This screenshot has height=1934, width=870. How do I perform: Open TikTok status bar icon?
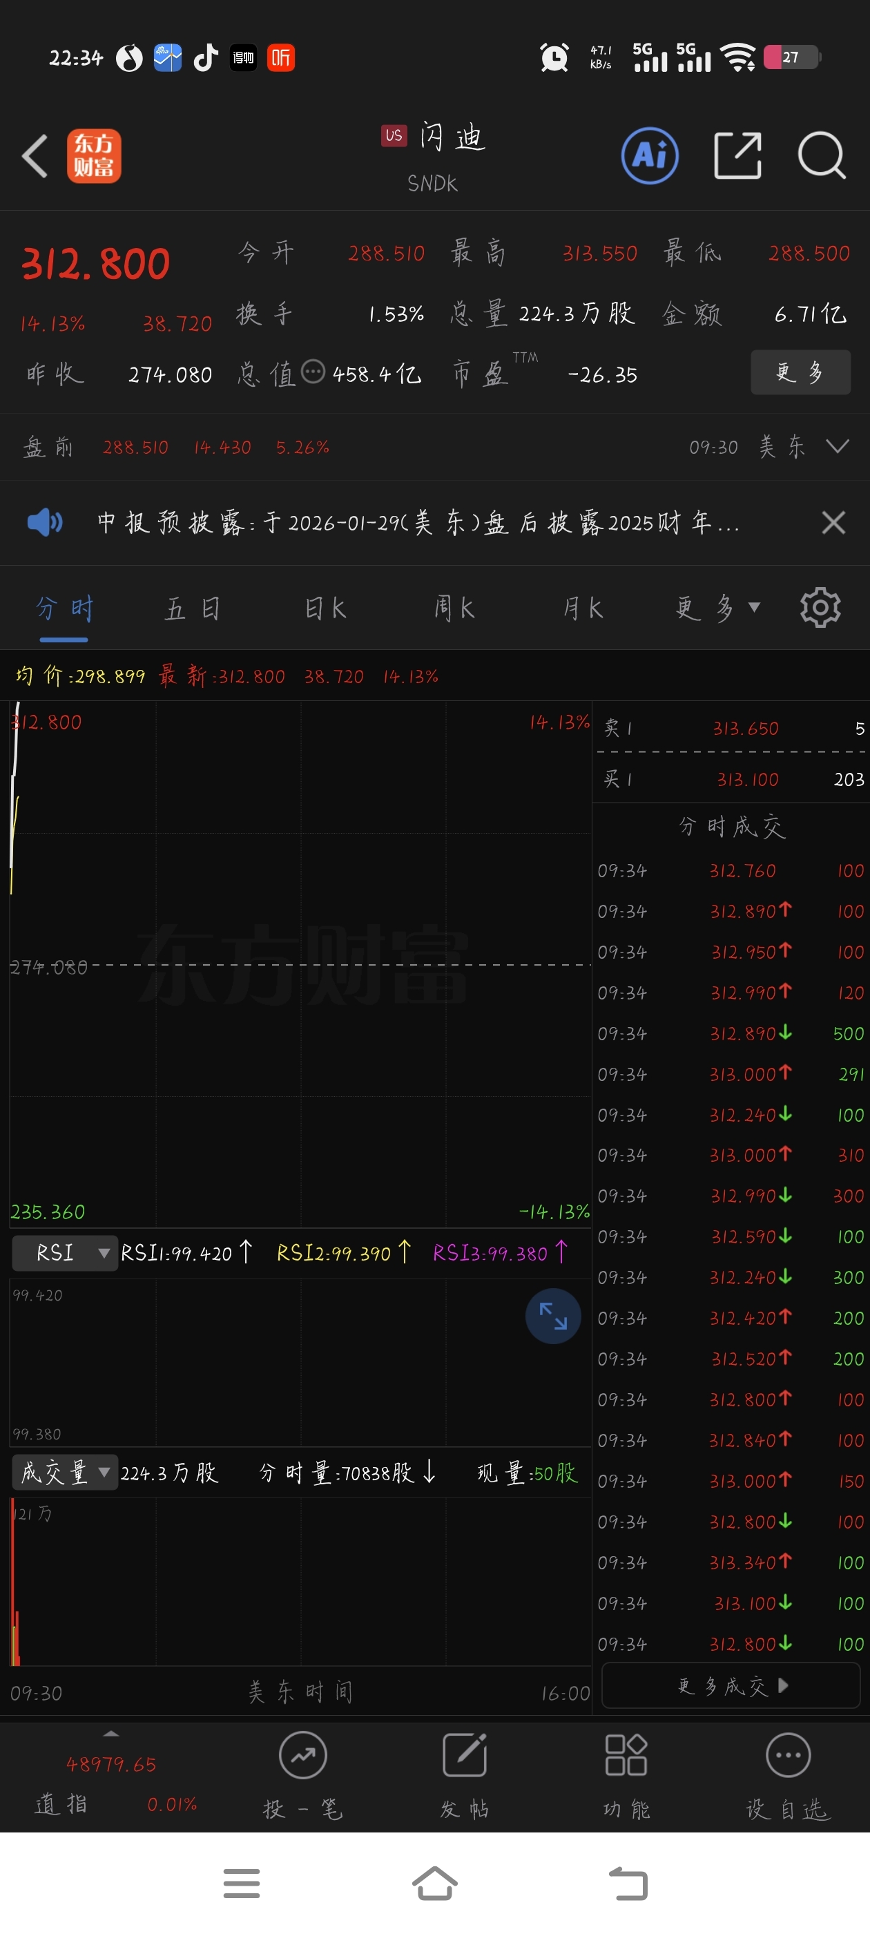coord(206,57)
